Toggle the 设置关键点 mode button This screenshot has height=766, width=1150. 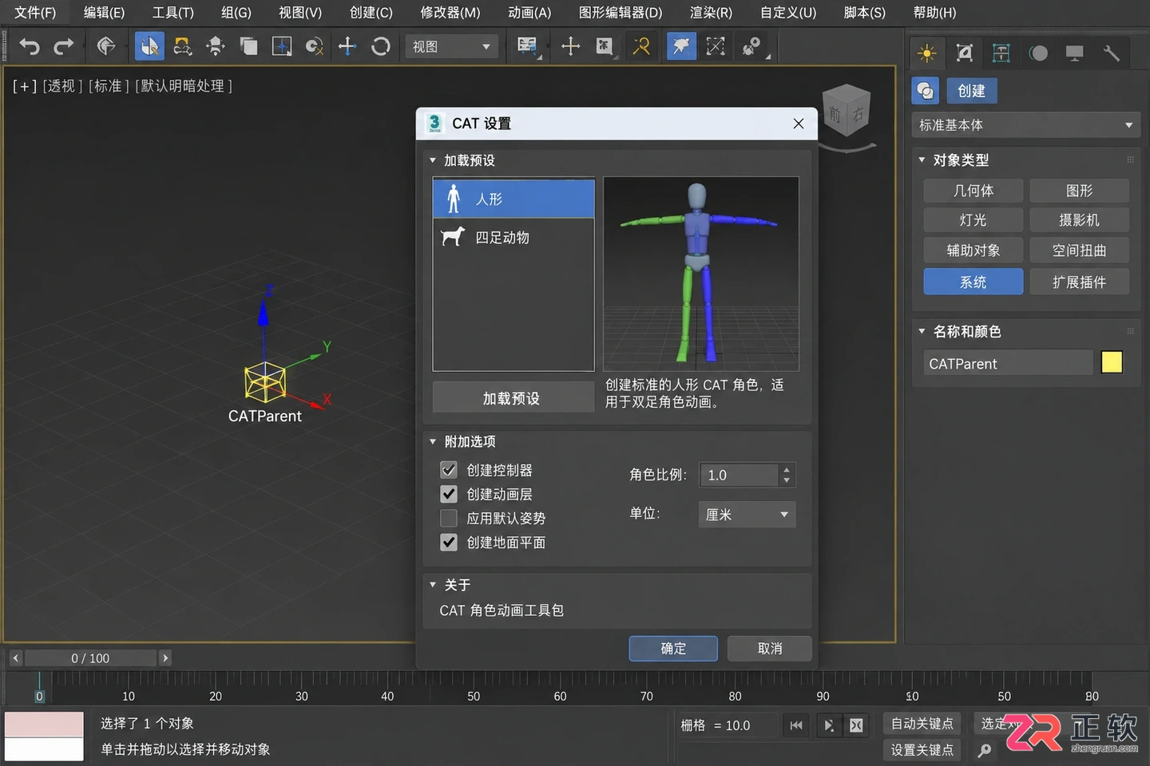coord(922,750)
